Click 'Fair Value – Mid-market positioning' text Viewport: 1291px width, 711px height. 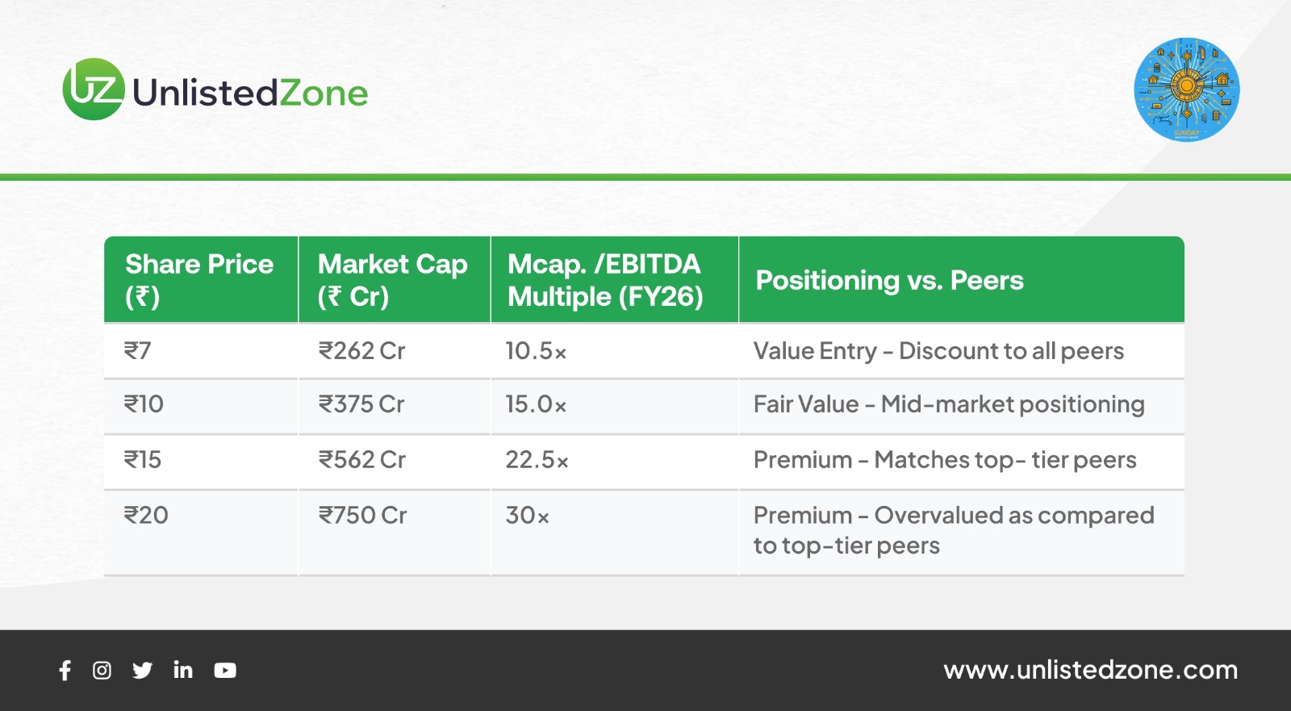[x=949, y=404]
